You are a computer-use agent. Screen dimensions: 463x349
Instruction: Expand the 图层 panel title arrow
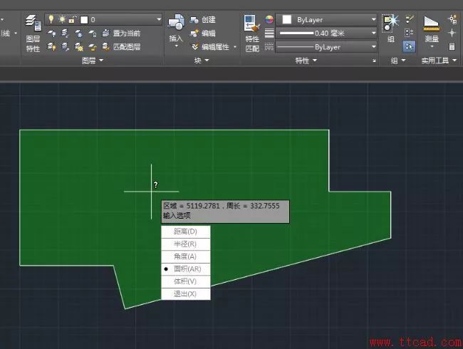coord(101,61)
